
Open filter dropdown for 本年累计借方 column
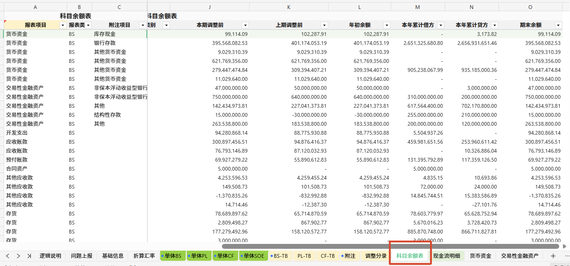tap(441, 25)
